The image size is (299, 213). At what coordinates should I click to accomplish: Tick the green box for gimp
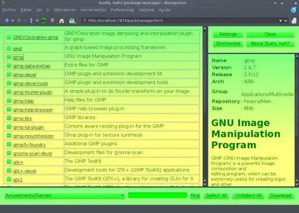(x=9, y=57)
